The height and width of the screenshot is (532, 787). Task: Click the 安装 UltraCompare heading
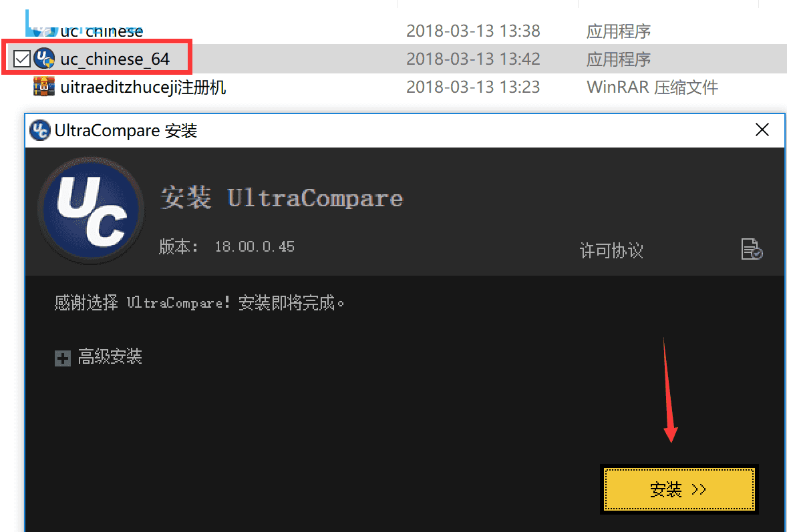(281, 198)
